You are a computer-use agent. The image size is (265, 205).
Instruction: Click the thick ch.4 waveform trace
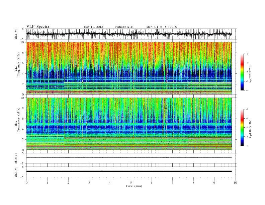(x=129, y=172)
